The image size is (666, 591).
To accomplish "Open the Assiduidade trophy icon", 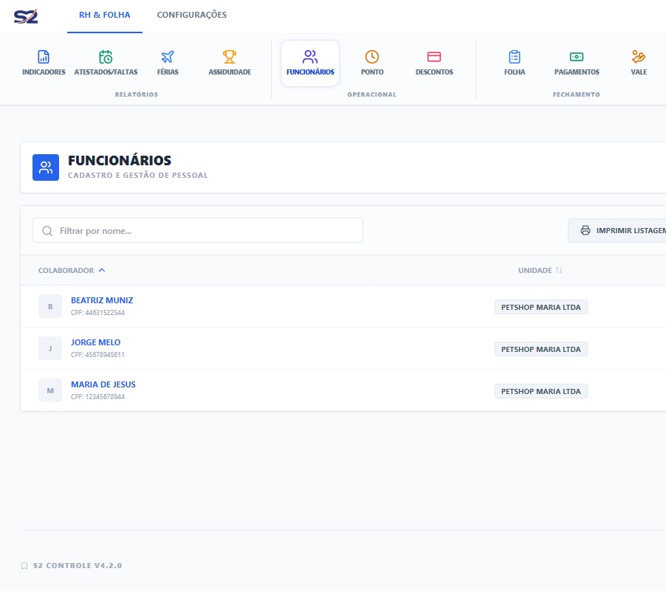I will point(230,57).
